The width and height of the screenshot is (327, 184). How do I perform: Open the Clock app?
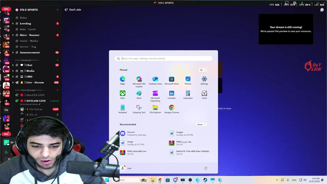point(204,95)
